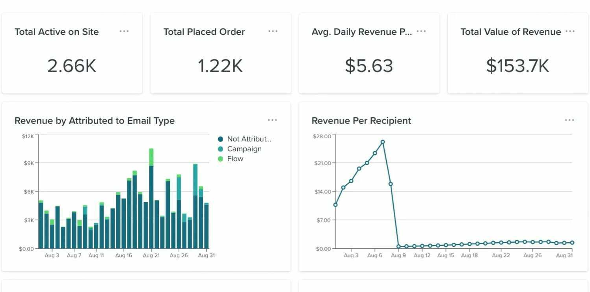Click the first bar in the revenue bar chart
Screen dimensions: 590x292
pos(41,225)
